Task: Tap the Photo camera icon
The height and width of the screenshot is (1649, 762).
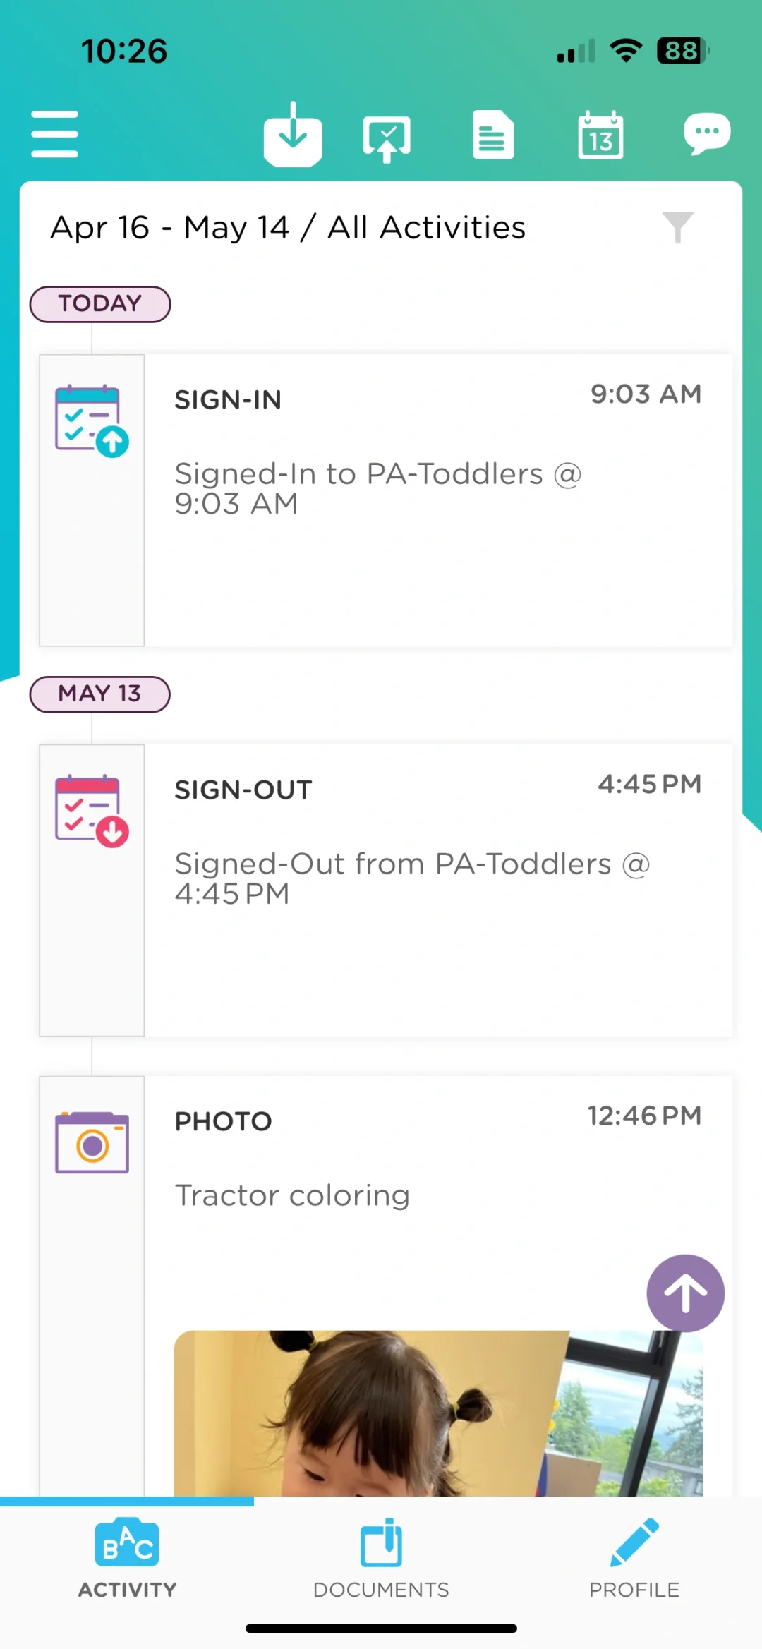Action: click(92, 1142)
